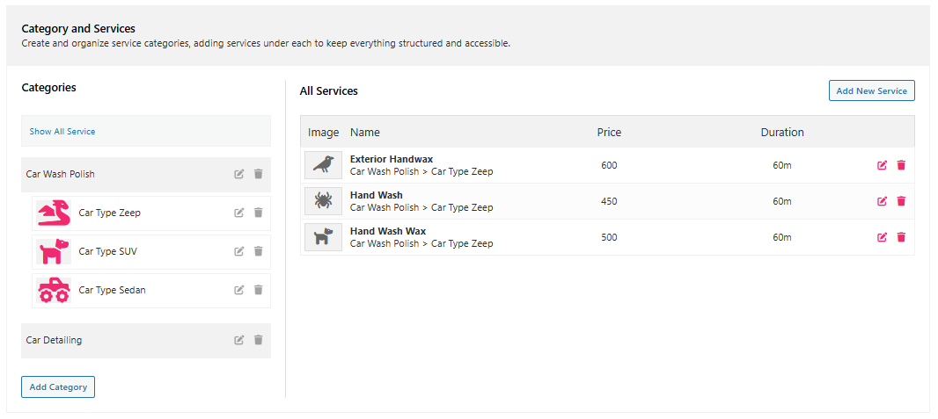Edit the Car Type Zeep subcategory
This screenshot has width=938, height=419.
pos(239,213)
